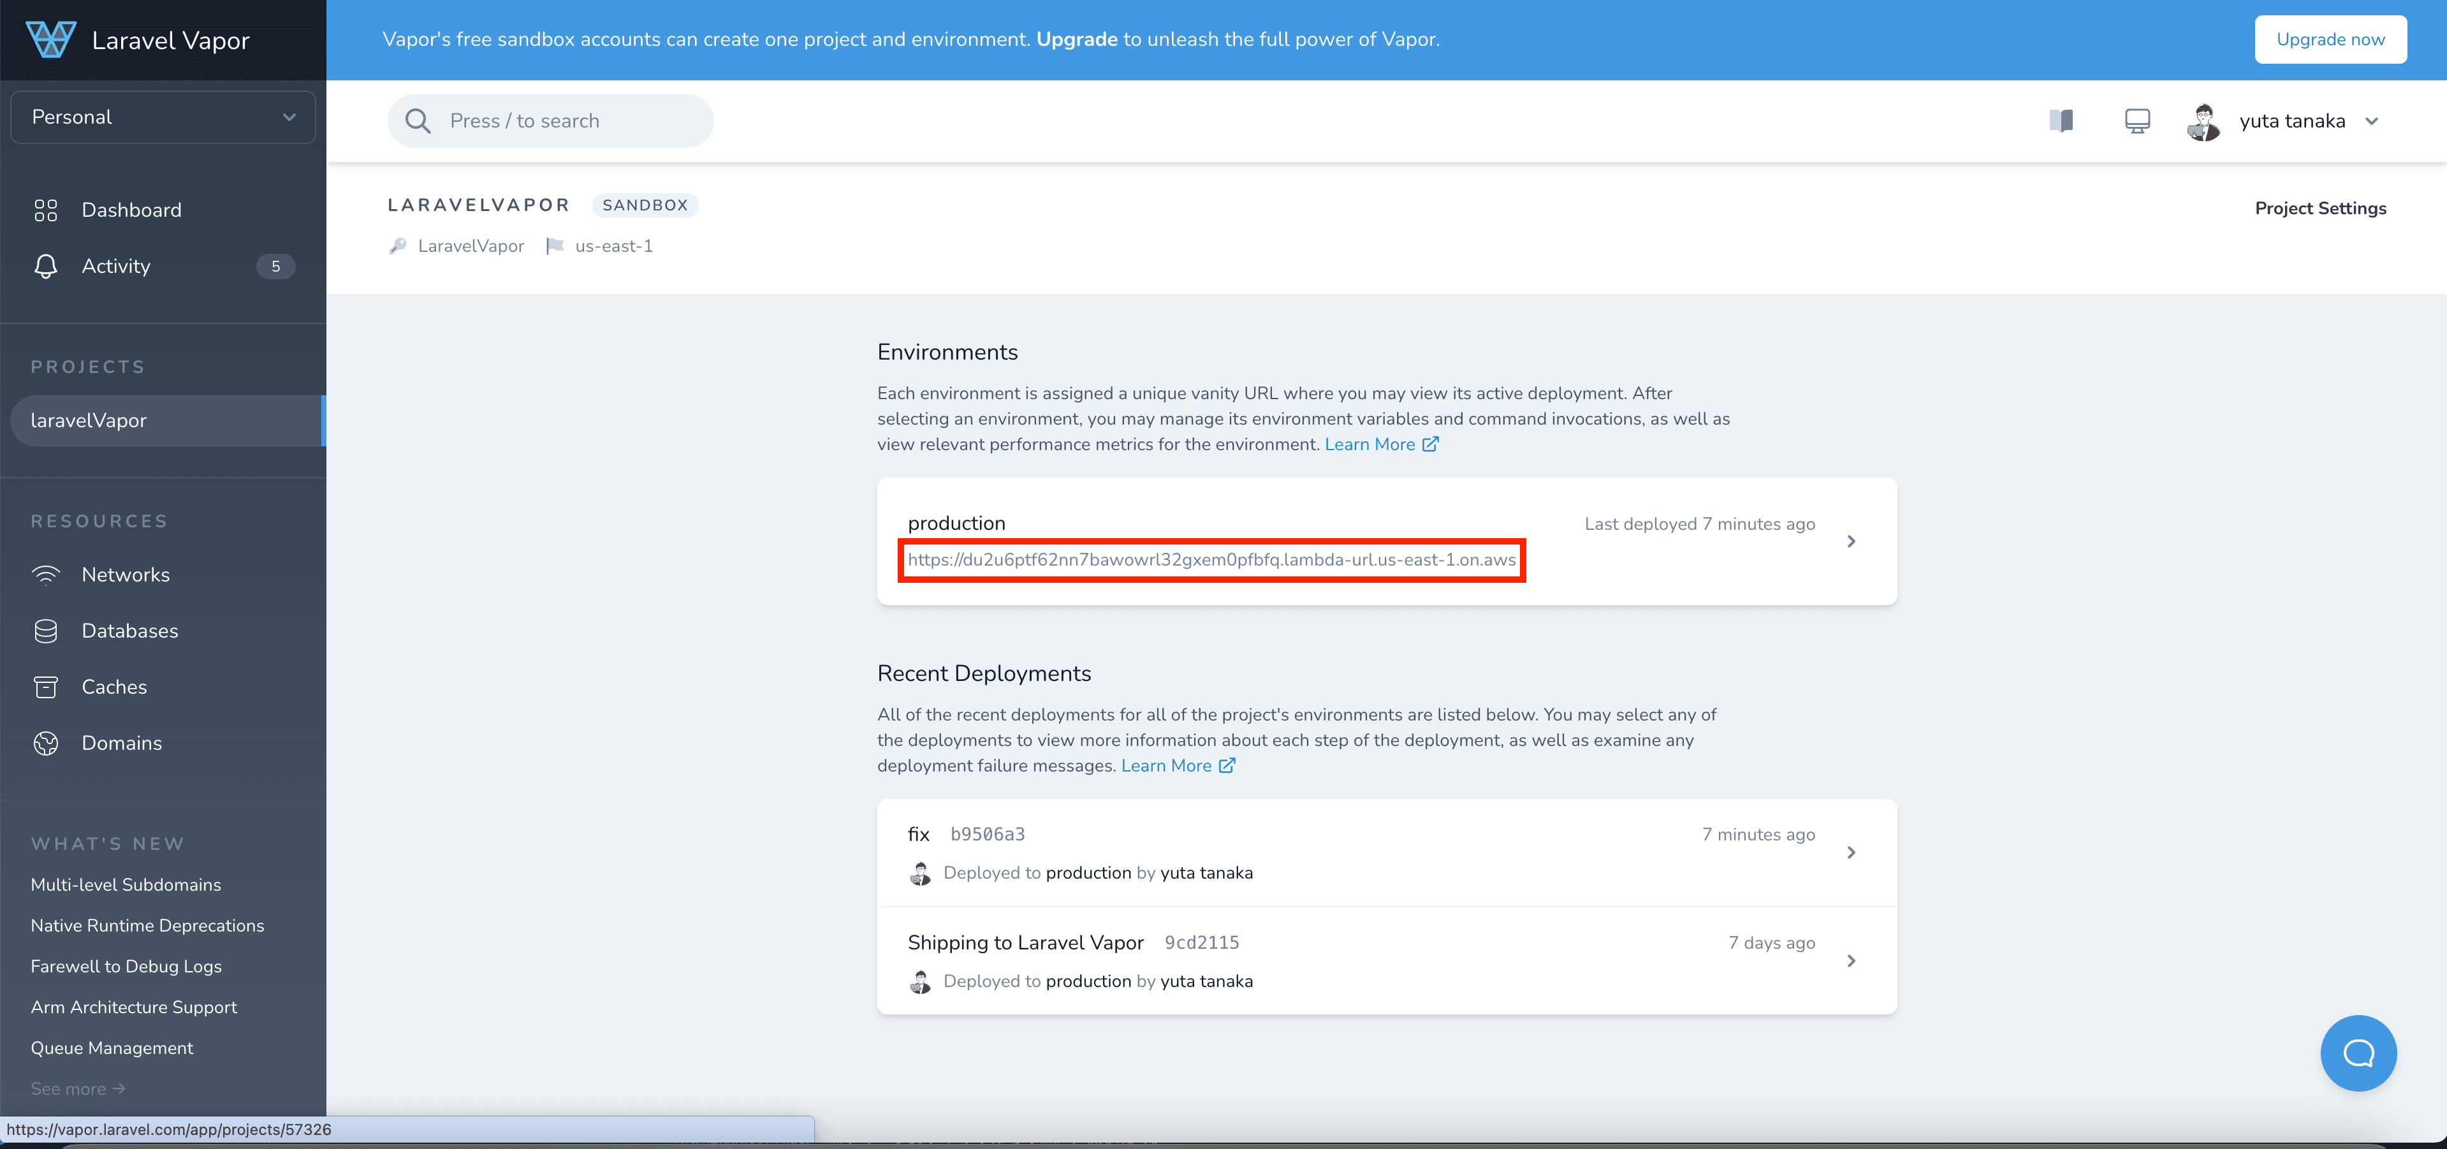This screenshot has height=1149, width=2447.
Task: Open Queue Management news item
Action: [111, 1048]
